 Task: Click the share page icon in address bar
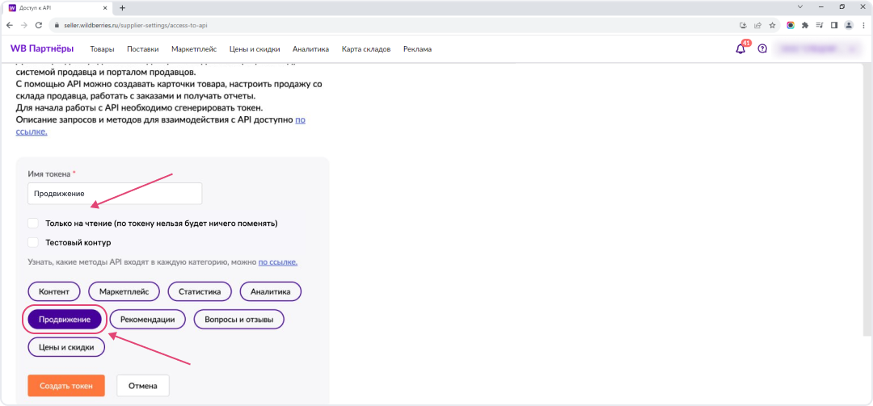(x=757, y=25)
